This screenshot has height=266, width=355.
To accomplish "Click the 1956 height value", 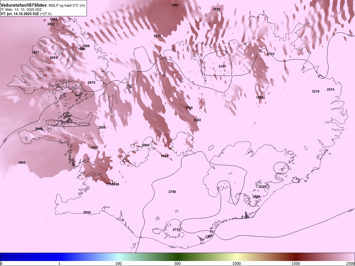I will (82, 49).
